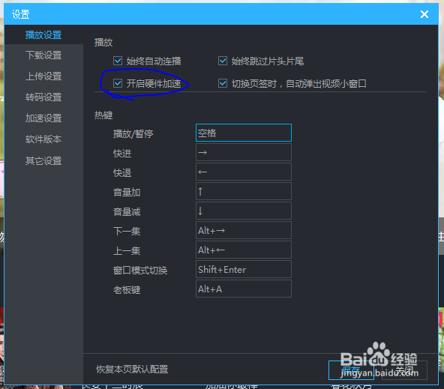Click the 音量减 hotkey box

[244, 211]
